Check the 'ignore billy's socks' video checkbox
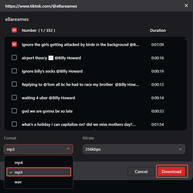The height and width of the screenshot is (193, 193). point(14,71)
